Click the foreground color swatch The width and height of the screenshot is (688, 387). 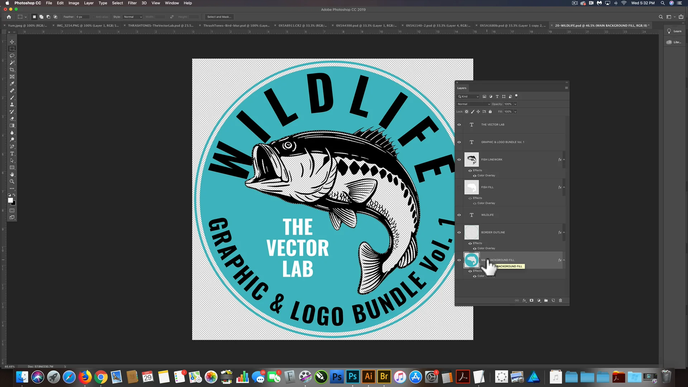pos(10,199)
